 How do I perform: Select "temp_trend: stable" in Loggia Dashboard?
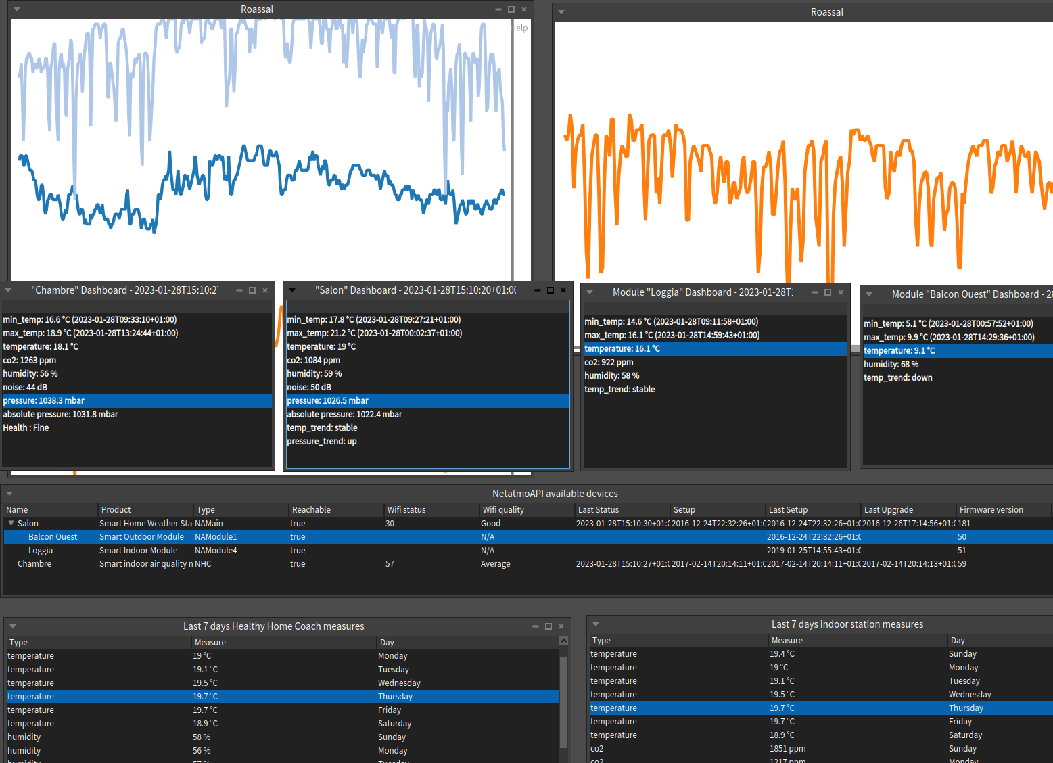click(x=716, y=390)
